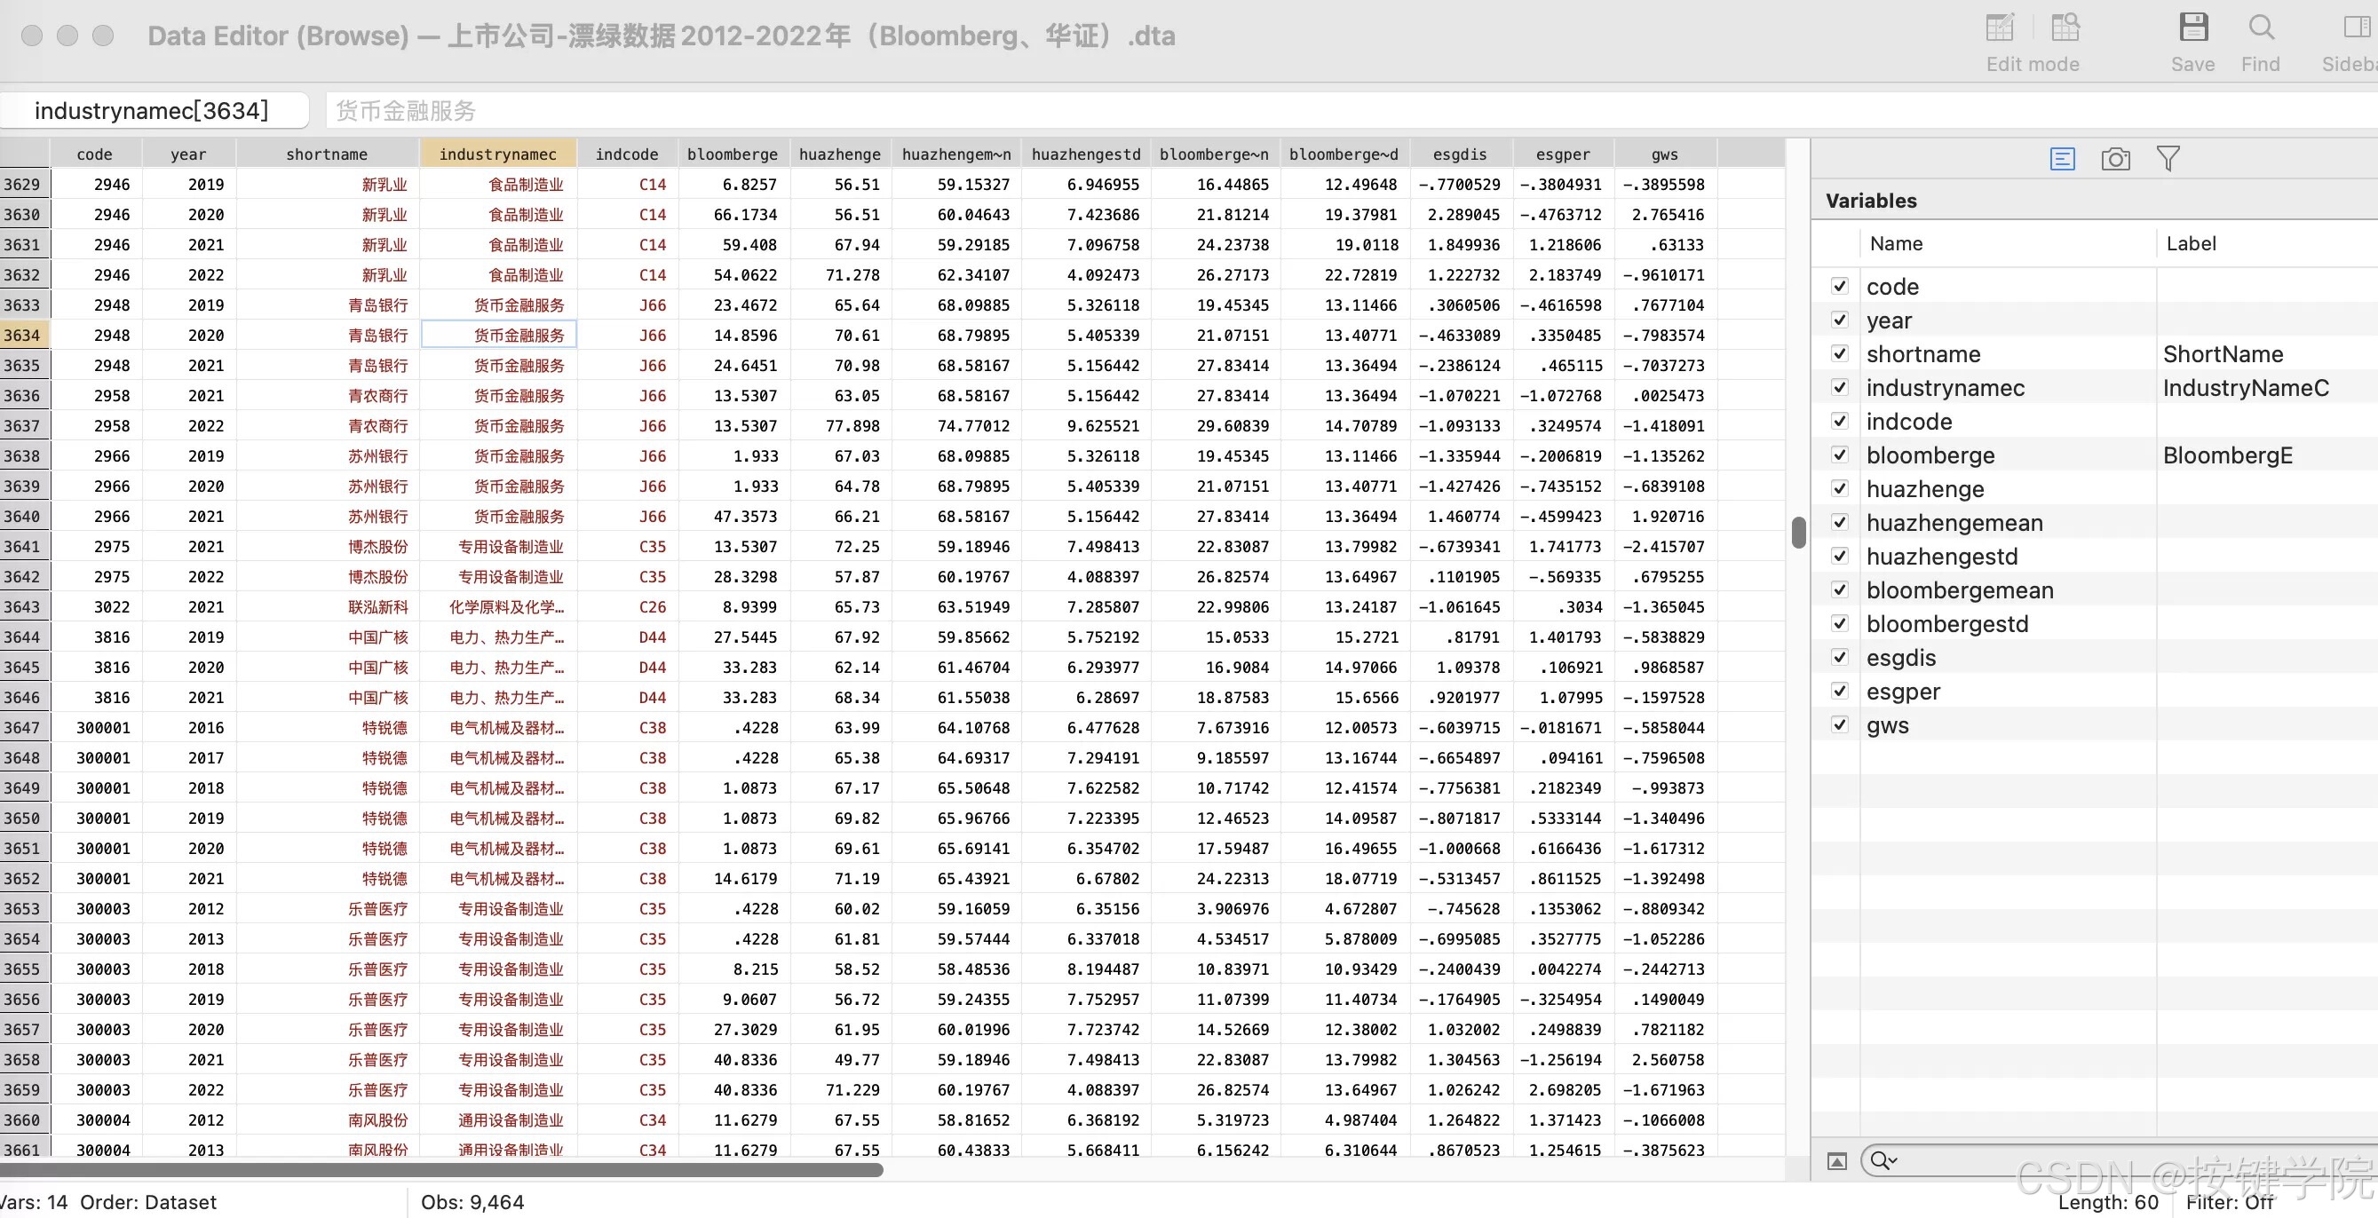Select the selected industrynamec cell in row 3634

[x=498, y=335]
